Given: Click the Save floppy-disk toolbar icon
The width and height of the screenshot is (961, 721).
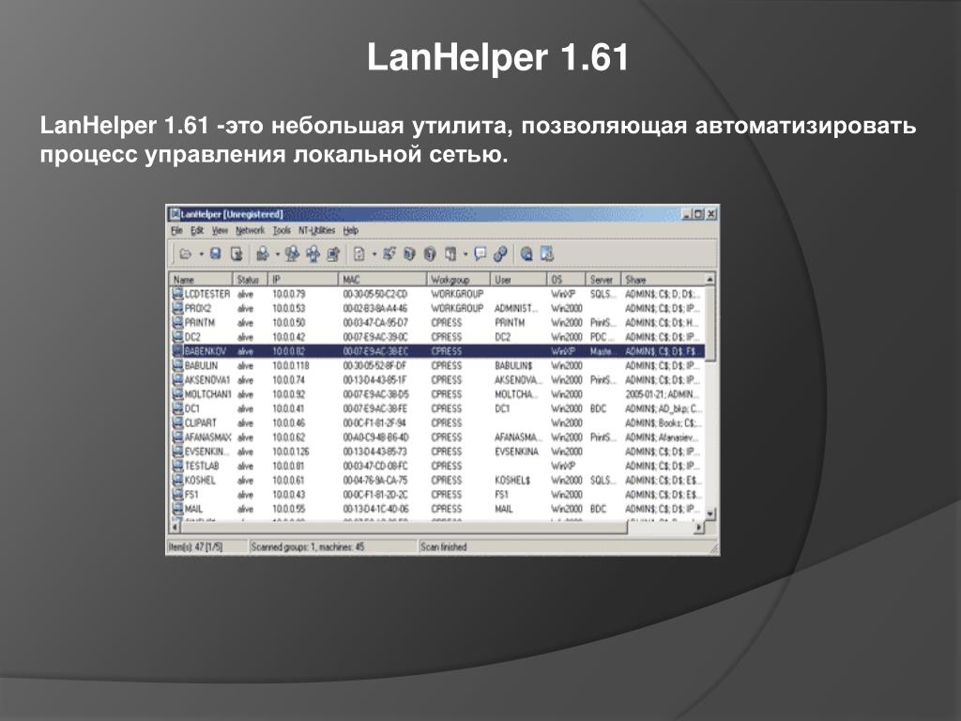Looking at the screenshot, I should coord(216,253).
